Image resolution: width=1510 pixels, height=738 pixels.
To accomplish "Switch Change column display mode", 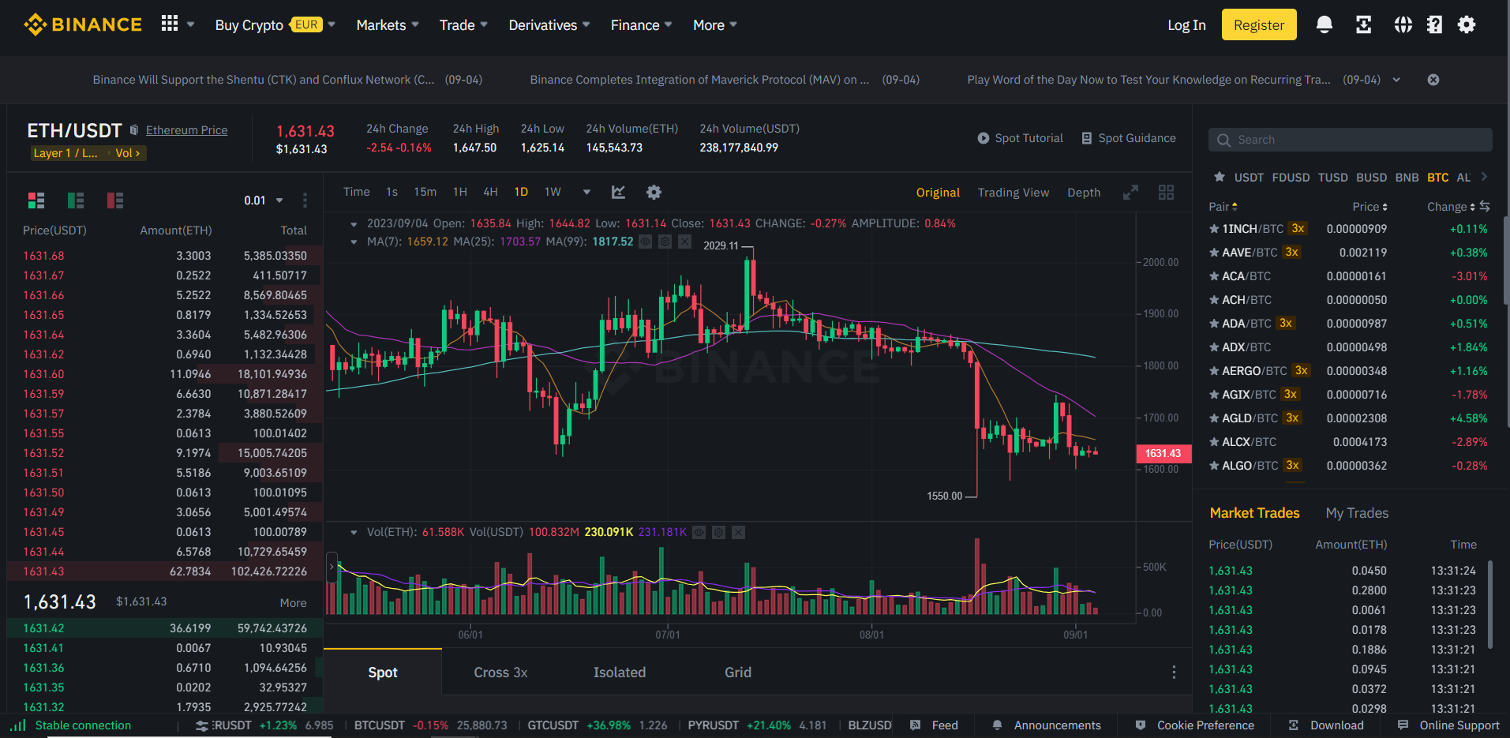I will click(1485, 206).
